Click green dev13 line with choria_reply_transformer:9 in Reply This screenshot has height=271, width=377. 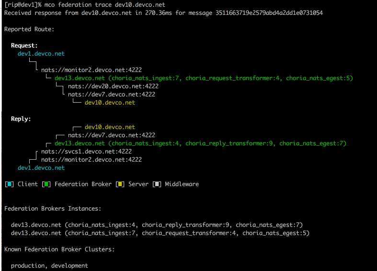pyautogui.click(x=200, y=143)
